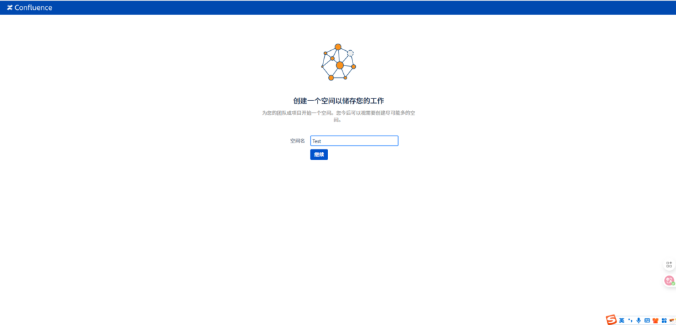676x325 pixels.
Task: Click the rightmost icon of the IME bar
Action: (x=671, y=320)
